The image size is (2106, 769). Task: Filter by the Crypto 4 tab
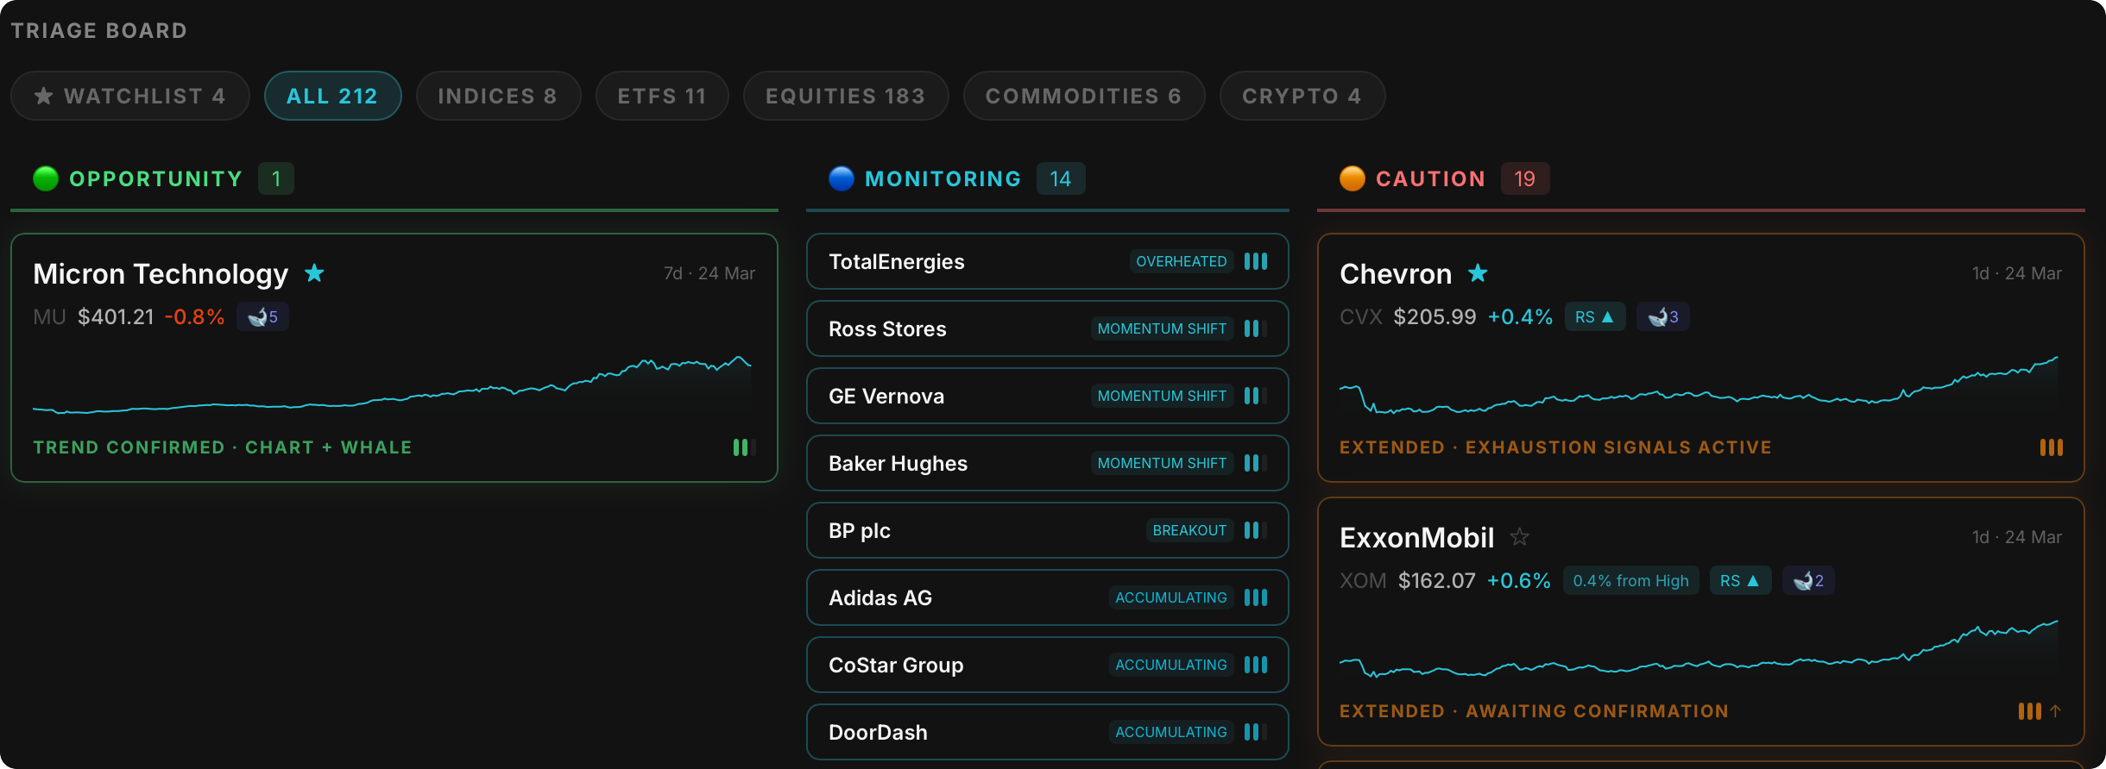[x=1302, y=96]
